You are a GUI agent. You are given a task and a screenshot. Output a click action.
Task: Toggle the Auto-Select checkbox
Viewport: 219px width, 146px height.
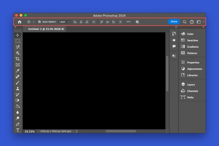coord(39,22)
